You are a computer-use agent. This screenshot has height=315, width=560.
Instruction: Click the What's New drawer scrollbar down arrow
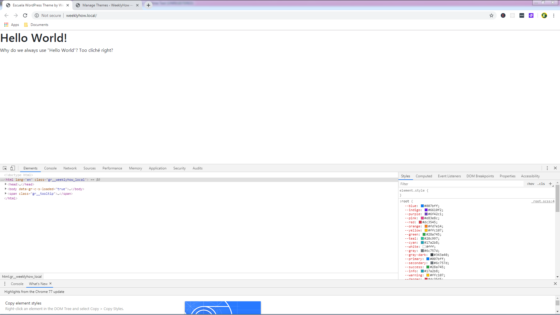point(557,312)
